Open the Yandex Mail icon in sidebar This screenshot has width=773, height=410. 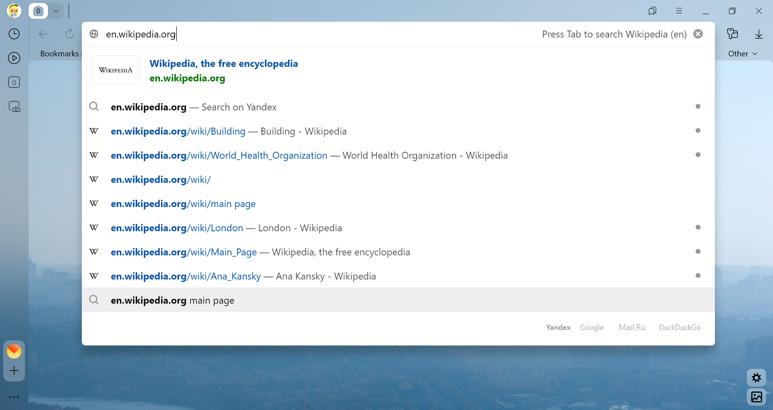coord(14,351)
